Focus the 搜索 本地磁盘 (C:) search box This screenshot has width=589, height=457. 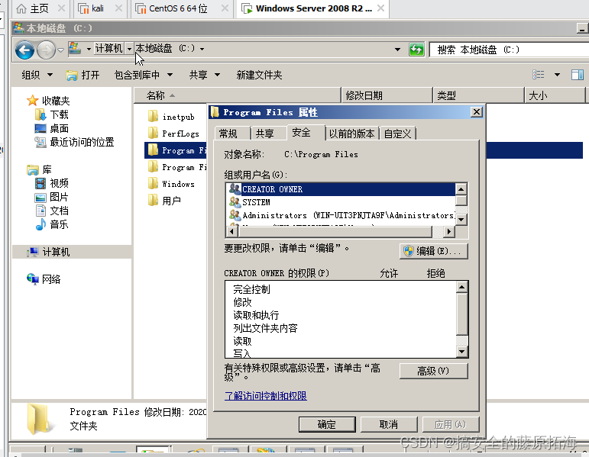[509, 50]
